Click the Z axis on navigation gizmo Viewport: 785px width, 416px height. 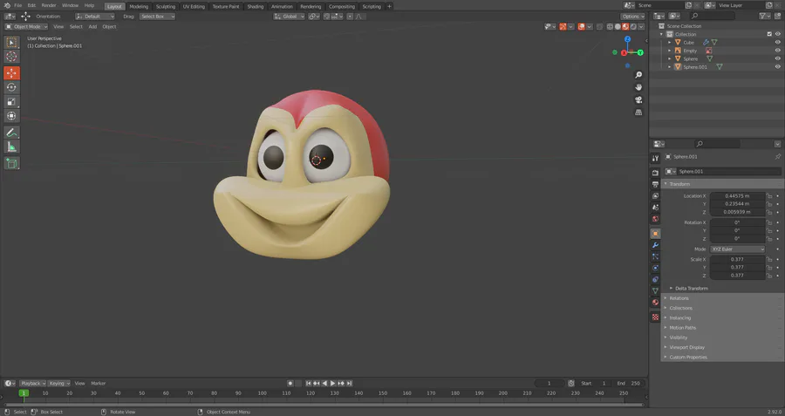coord(627,39)
